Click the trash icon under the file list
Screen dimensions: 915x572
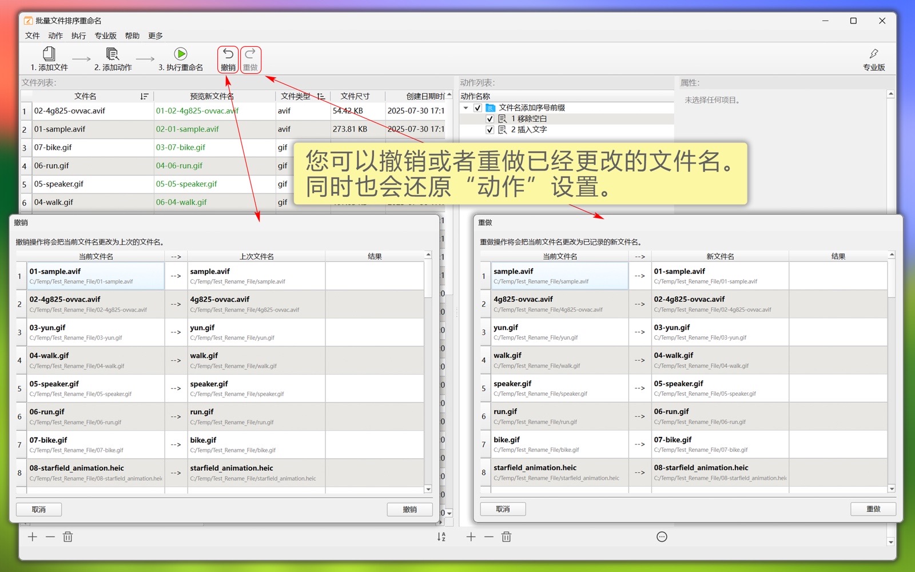(67, 537)
